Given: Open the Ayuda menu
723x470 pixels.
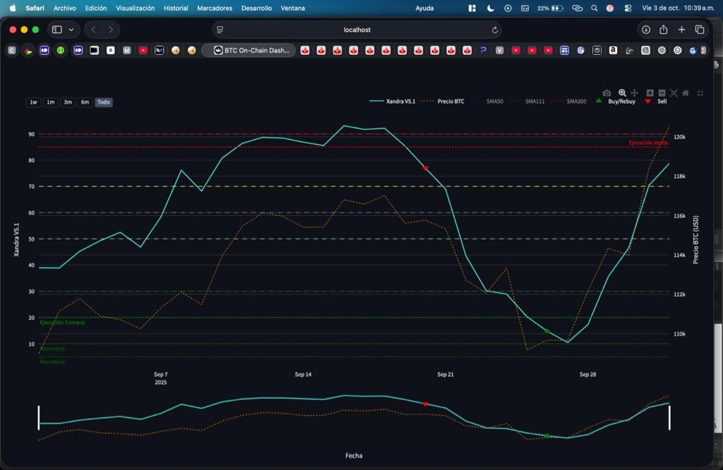Looking at the screenshot, I should point(424,8).
